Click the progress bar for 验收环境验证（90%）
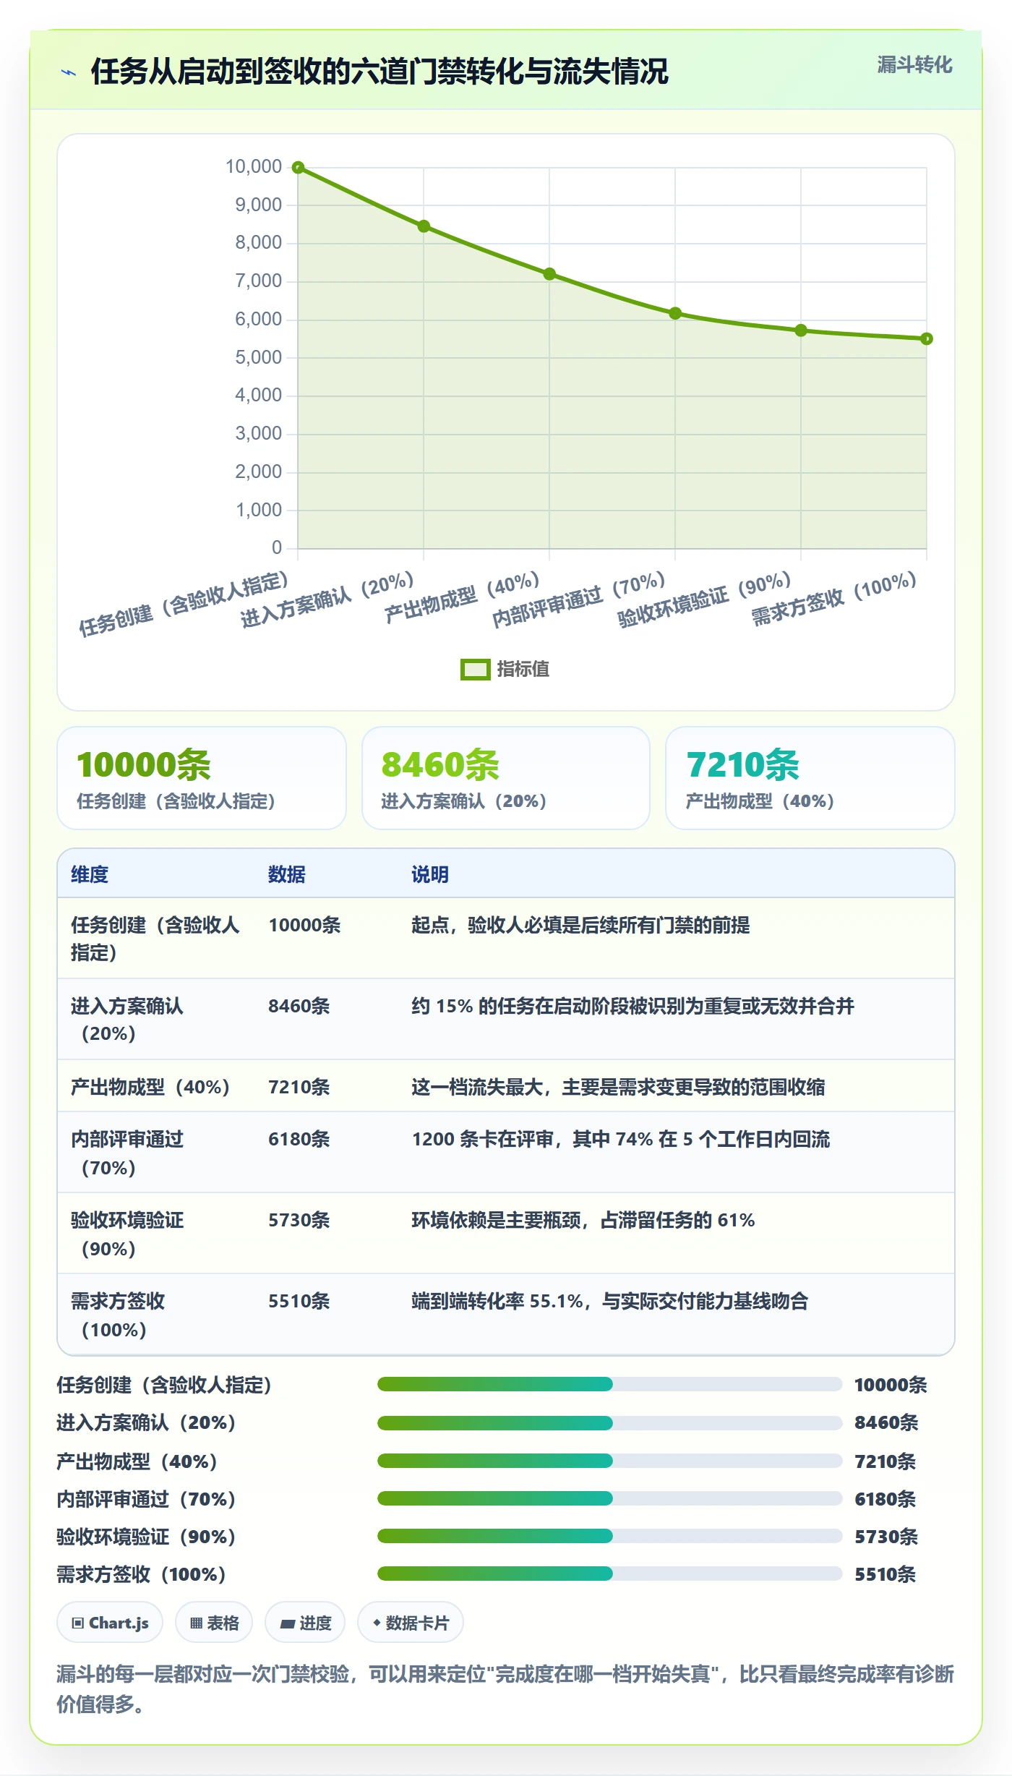The width and height of the screenshot is (1012, 1776). click(609, 1536)
